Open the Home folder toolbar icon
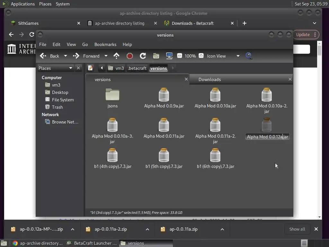 pyautogui.click(x=156, y=56)
